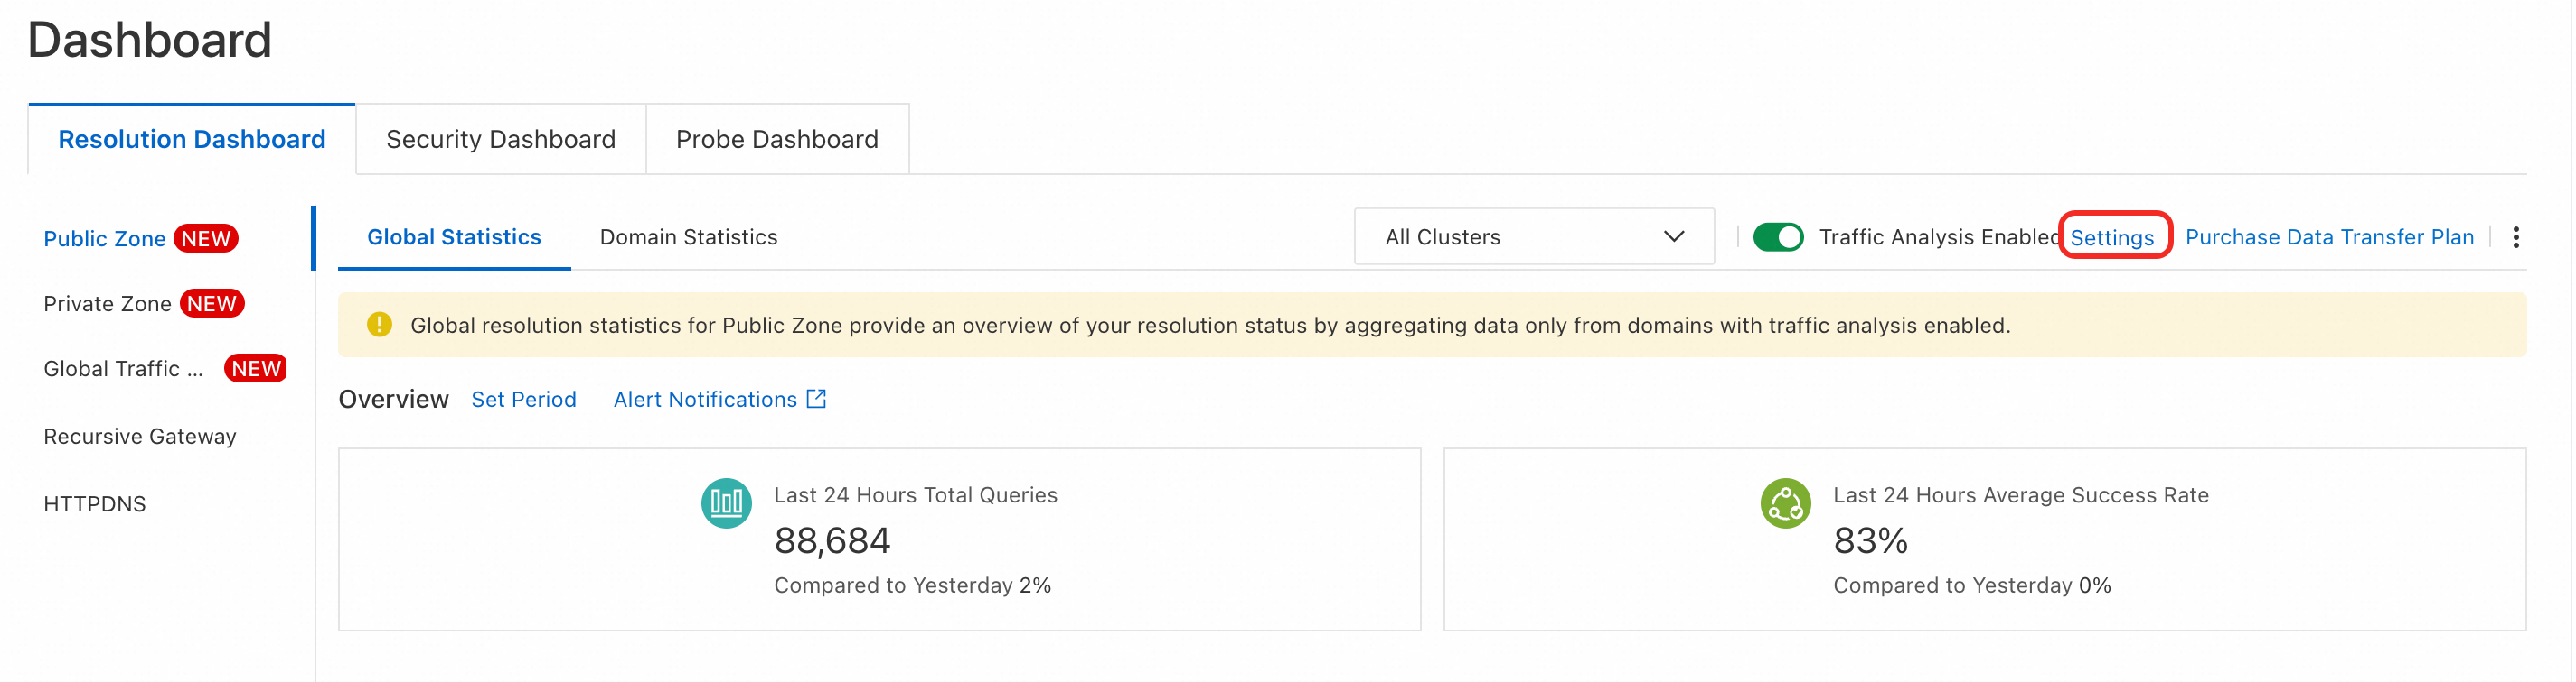
Task: Click Purchase Data Transfer Plan link
Action: click(2328, 236)
